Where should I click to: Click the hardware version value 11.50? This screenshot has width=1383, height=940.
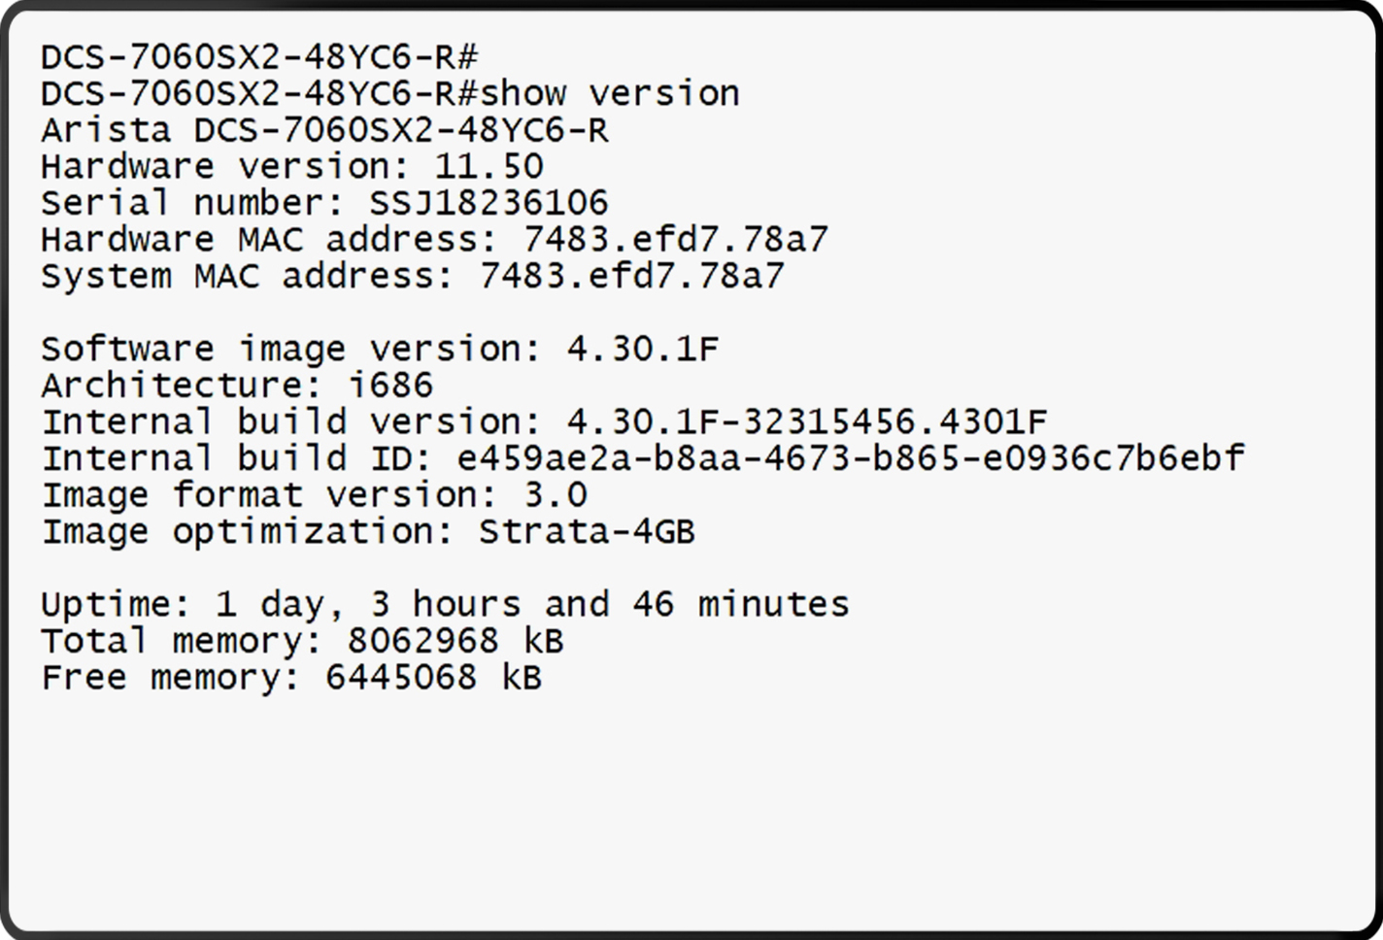pos(489,167)
